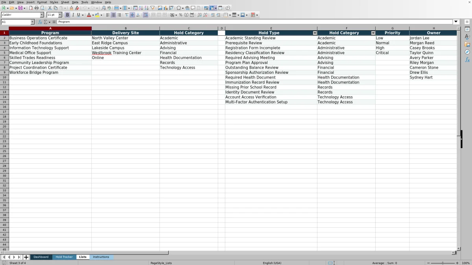Open the sidebar Styles panel
Image resolution: width=472 pixels, height=265 pixels.
tap(467, 37)
